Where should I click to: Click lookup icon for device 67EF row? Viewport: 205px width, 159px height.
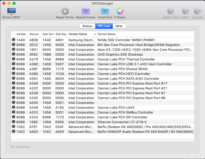pyautogui.click(x=14, y=126)
